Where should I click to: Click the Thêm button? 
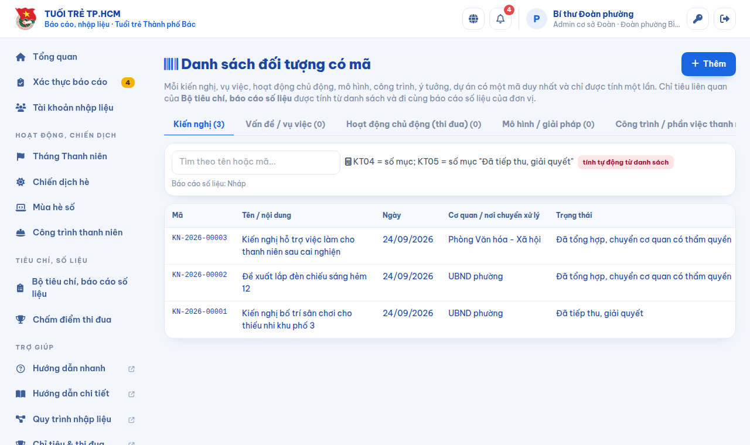(708, 64)
